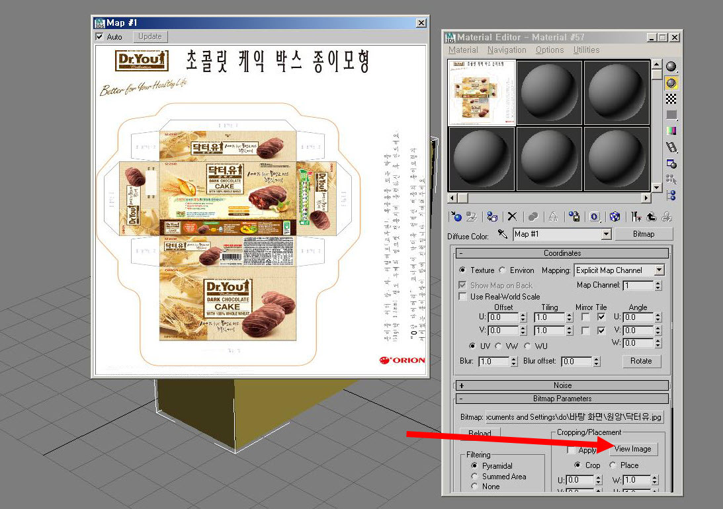Click the Blur spinner arrows
723x509 pixels.
514,362
